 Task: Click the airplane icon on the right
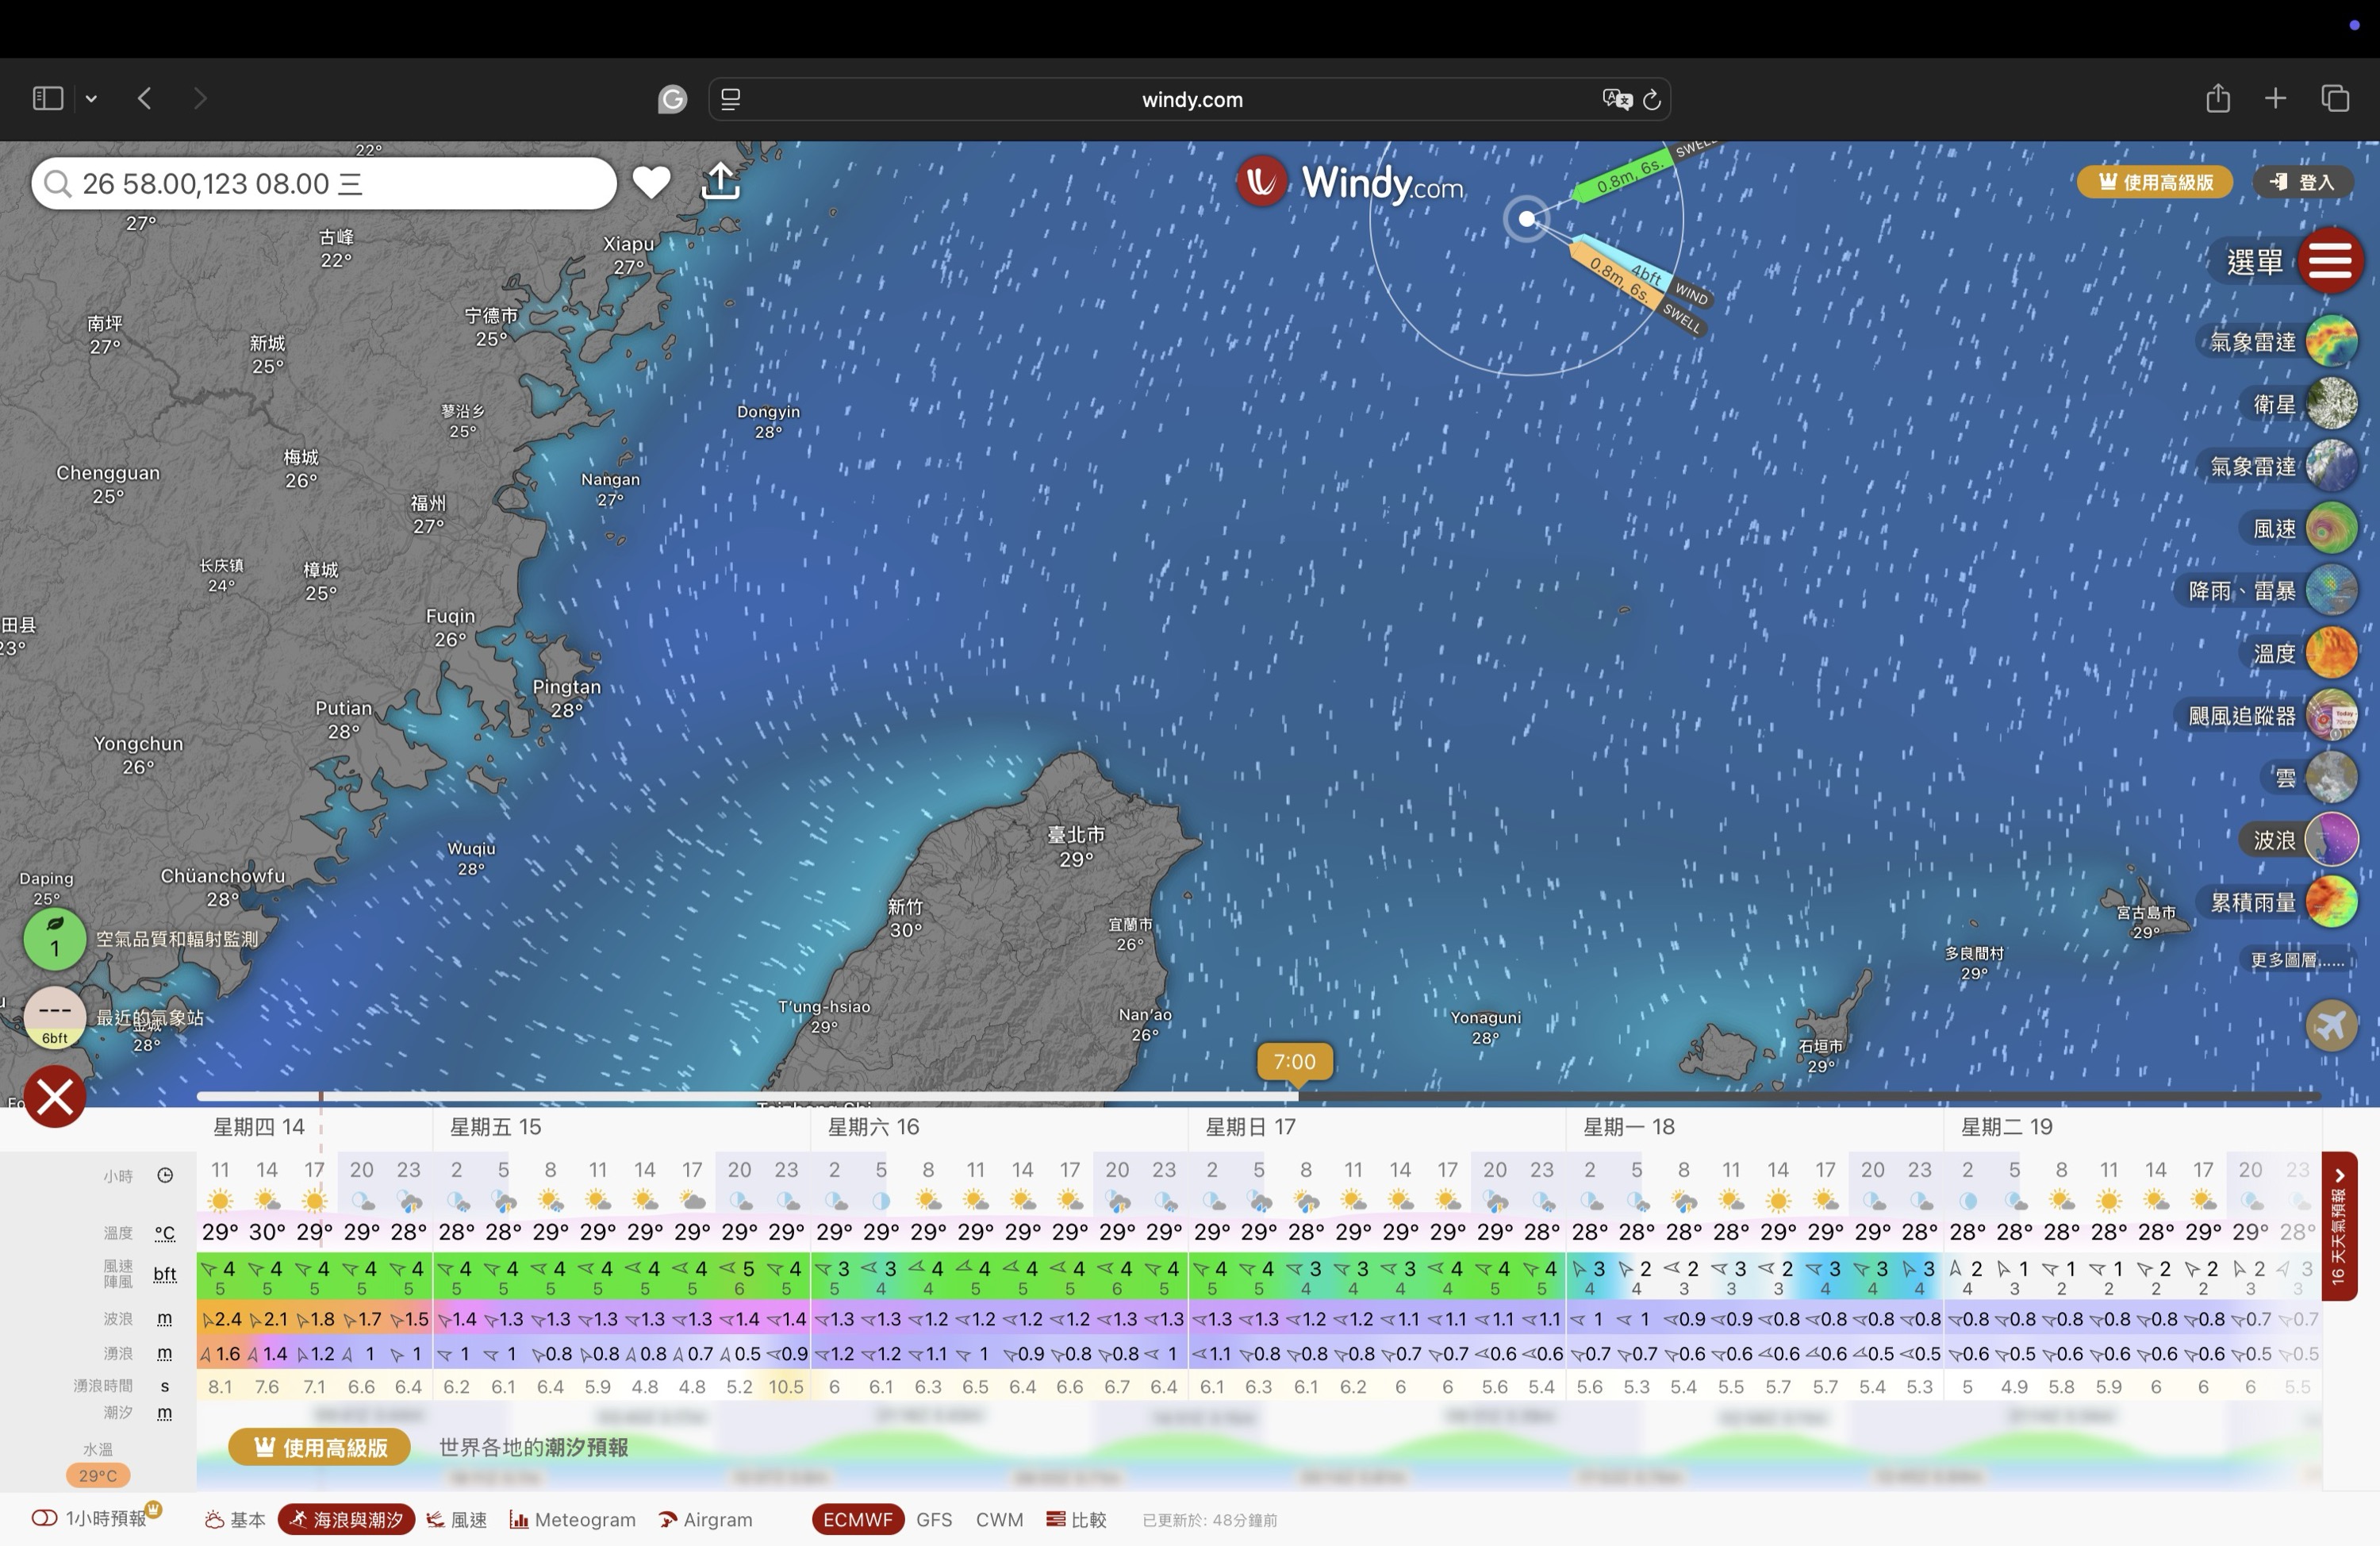2331,1025
